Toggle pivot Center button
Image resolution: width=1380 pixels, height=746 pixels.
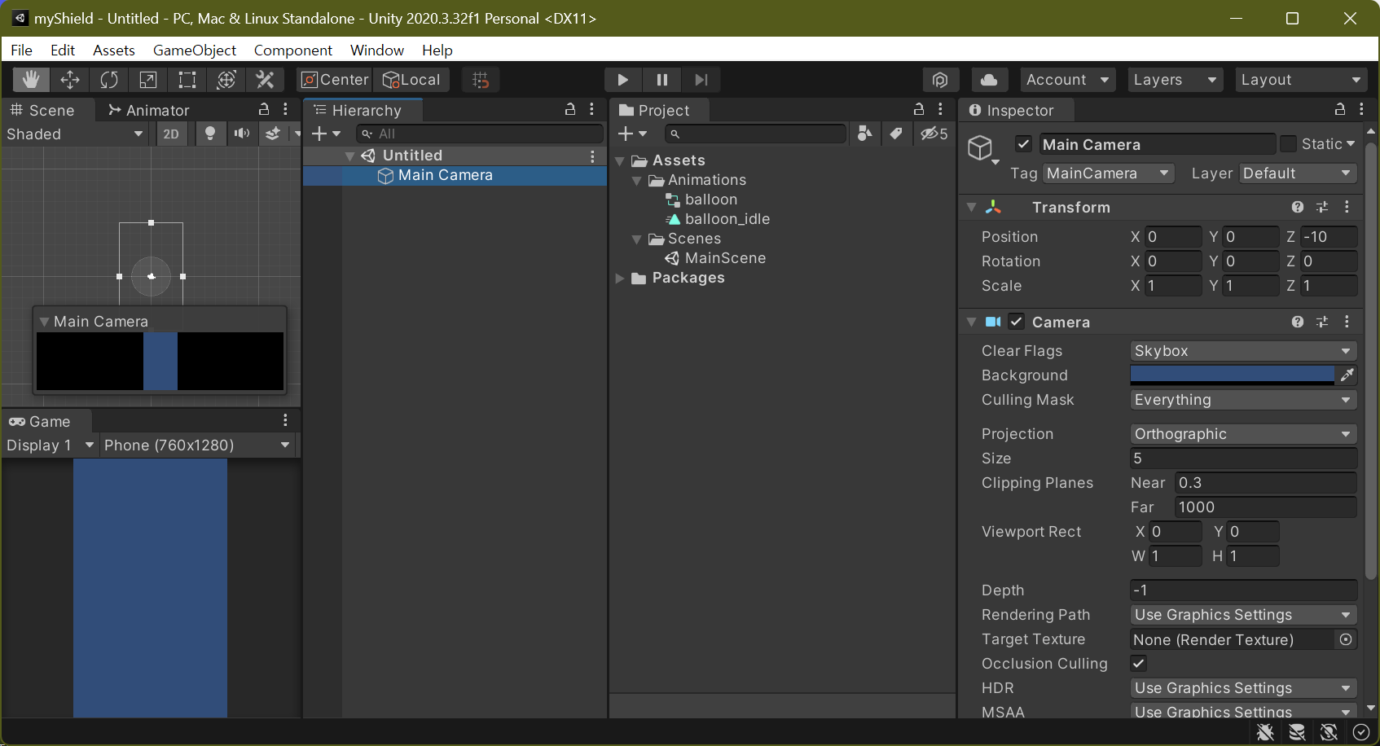[x=335, y=80]
